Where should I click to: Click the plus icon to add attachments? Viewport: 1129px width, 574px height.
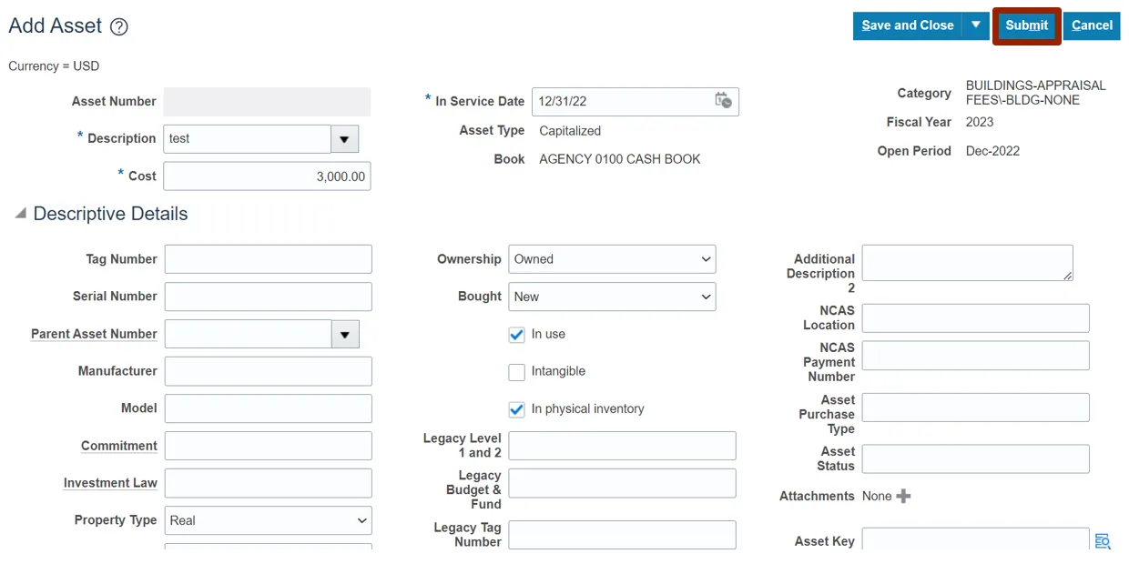pos(903,496)
